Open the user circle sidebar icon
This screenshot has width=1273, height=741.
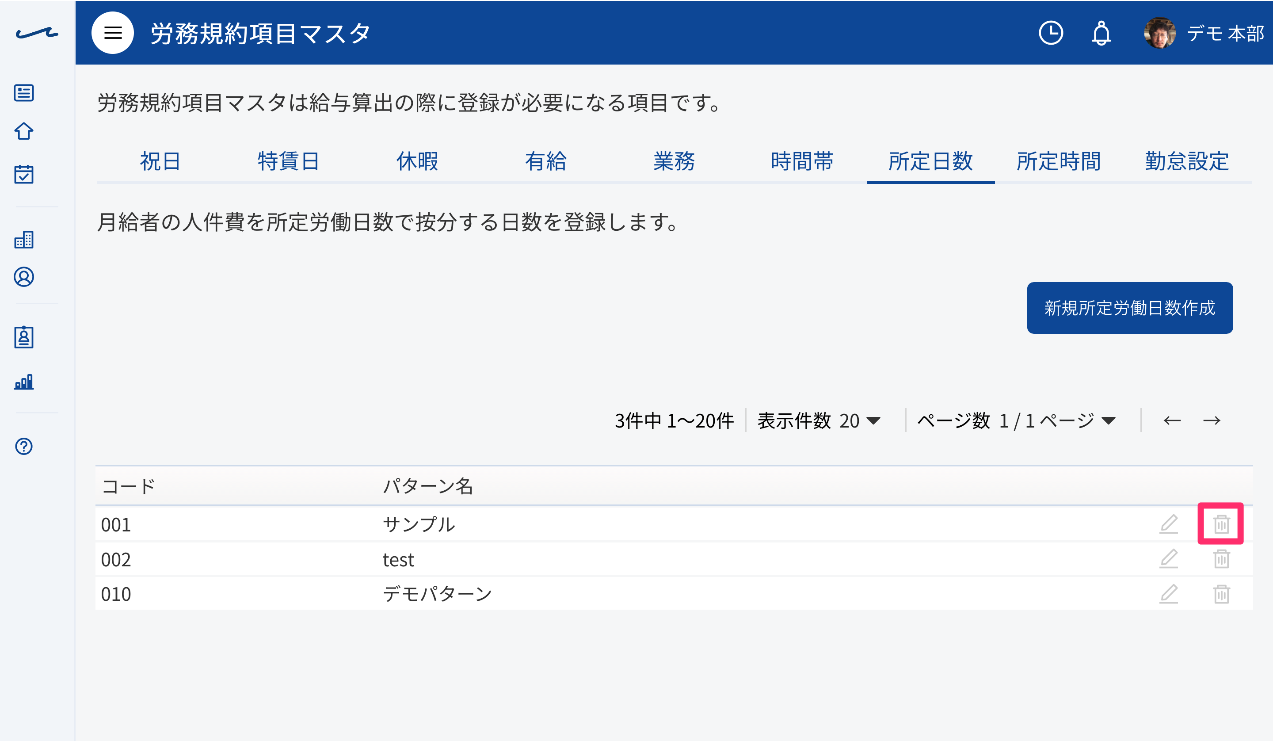24,277
